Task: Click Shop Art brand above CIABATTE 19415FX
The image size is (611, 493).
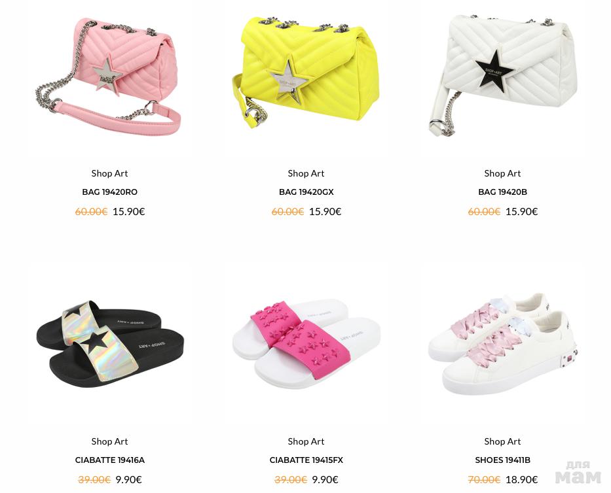Action: pos(306,441)
